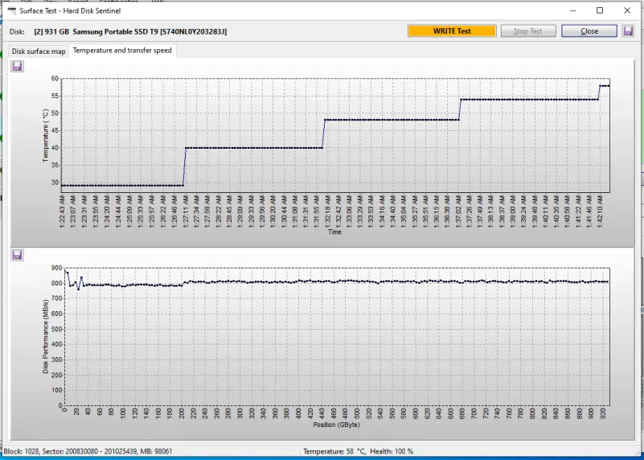Save the temperature graph with its disk icon
644x460 pixels.
pos(17,66)
